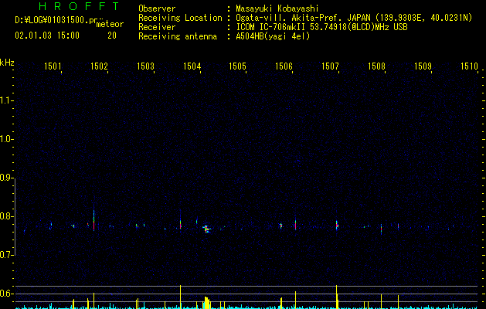The width and height of the screenshot is (486, 309).
Task: Click the 'Receiving antenna' label
Action: pos(178,36)
